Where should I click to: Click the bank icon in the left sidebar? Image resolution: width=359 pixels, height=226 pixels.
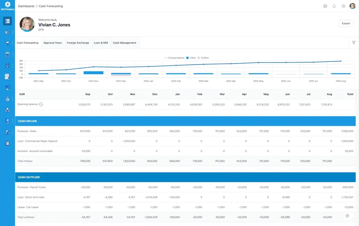[x=7, y=54]
